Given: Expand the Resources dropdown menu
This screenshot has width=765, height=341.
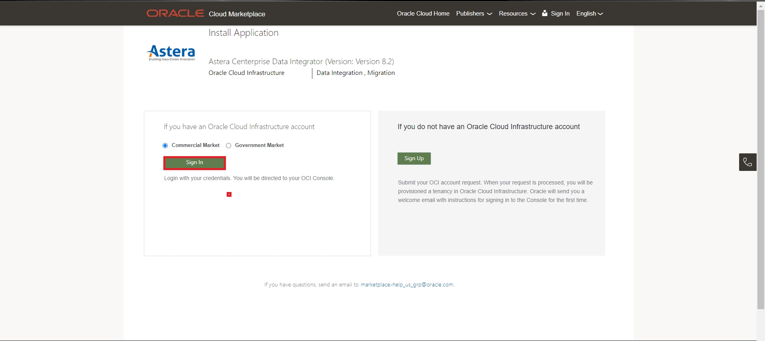Looking at the screenshot, I should pyautogui.click(x=517, y=14).
